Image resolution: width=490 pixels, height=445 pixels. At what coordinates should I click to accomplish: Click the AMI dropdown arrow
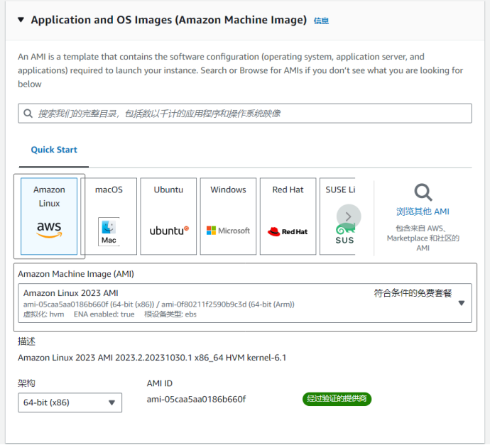(x=462, y=303)
